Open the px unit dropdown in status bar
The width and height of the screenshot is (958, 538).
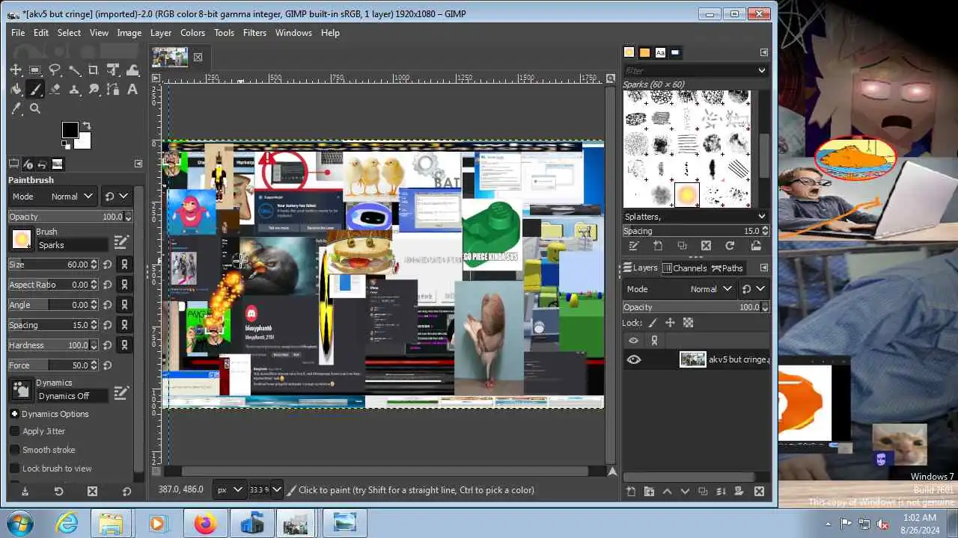coord(231,490)
